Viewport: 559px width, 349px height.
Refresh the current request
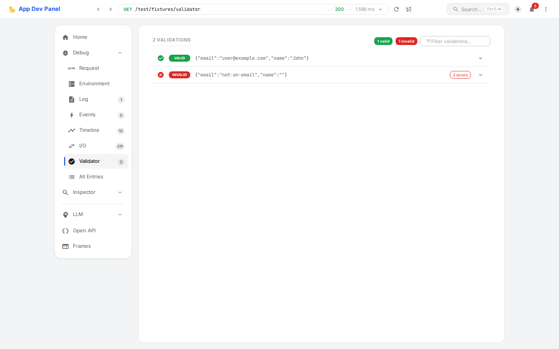pos(396,9)
